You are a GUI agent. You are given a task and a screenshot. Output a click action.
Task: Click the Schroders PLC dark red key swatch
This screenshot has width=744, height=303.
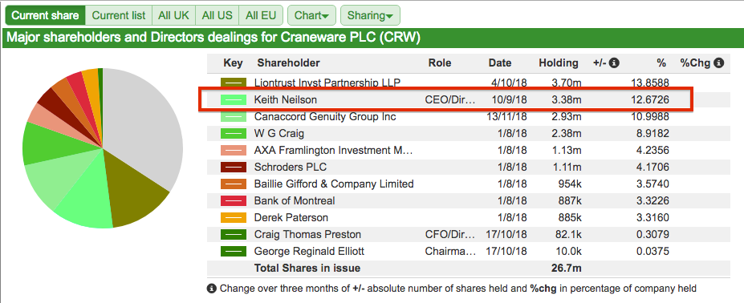[x=234, y=167]
